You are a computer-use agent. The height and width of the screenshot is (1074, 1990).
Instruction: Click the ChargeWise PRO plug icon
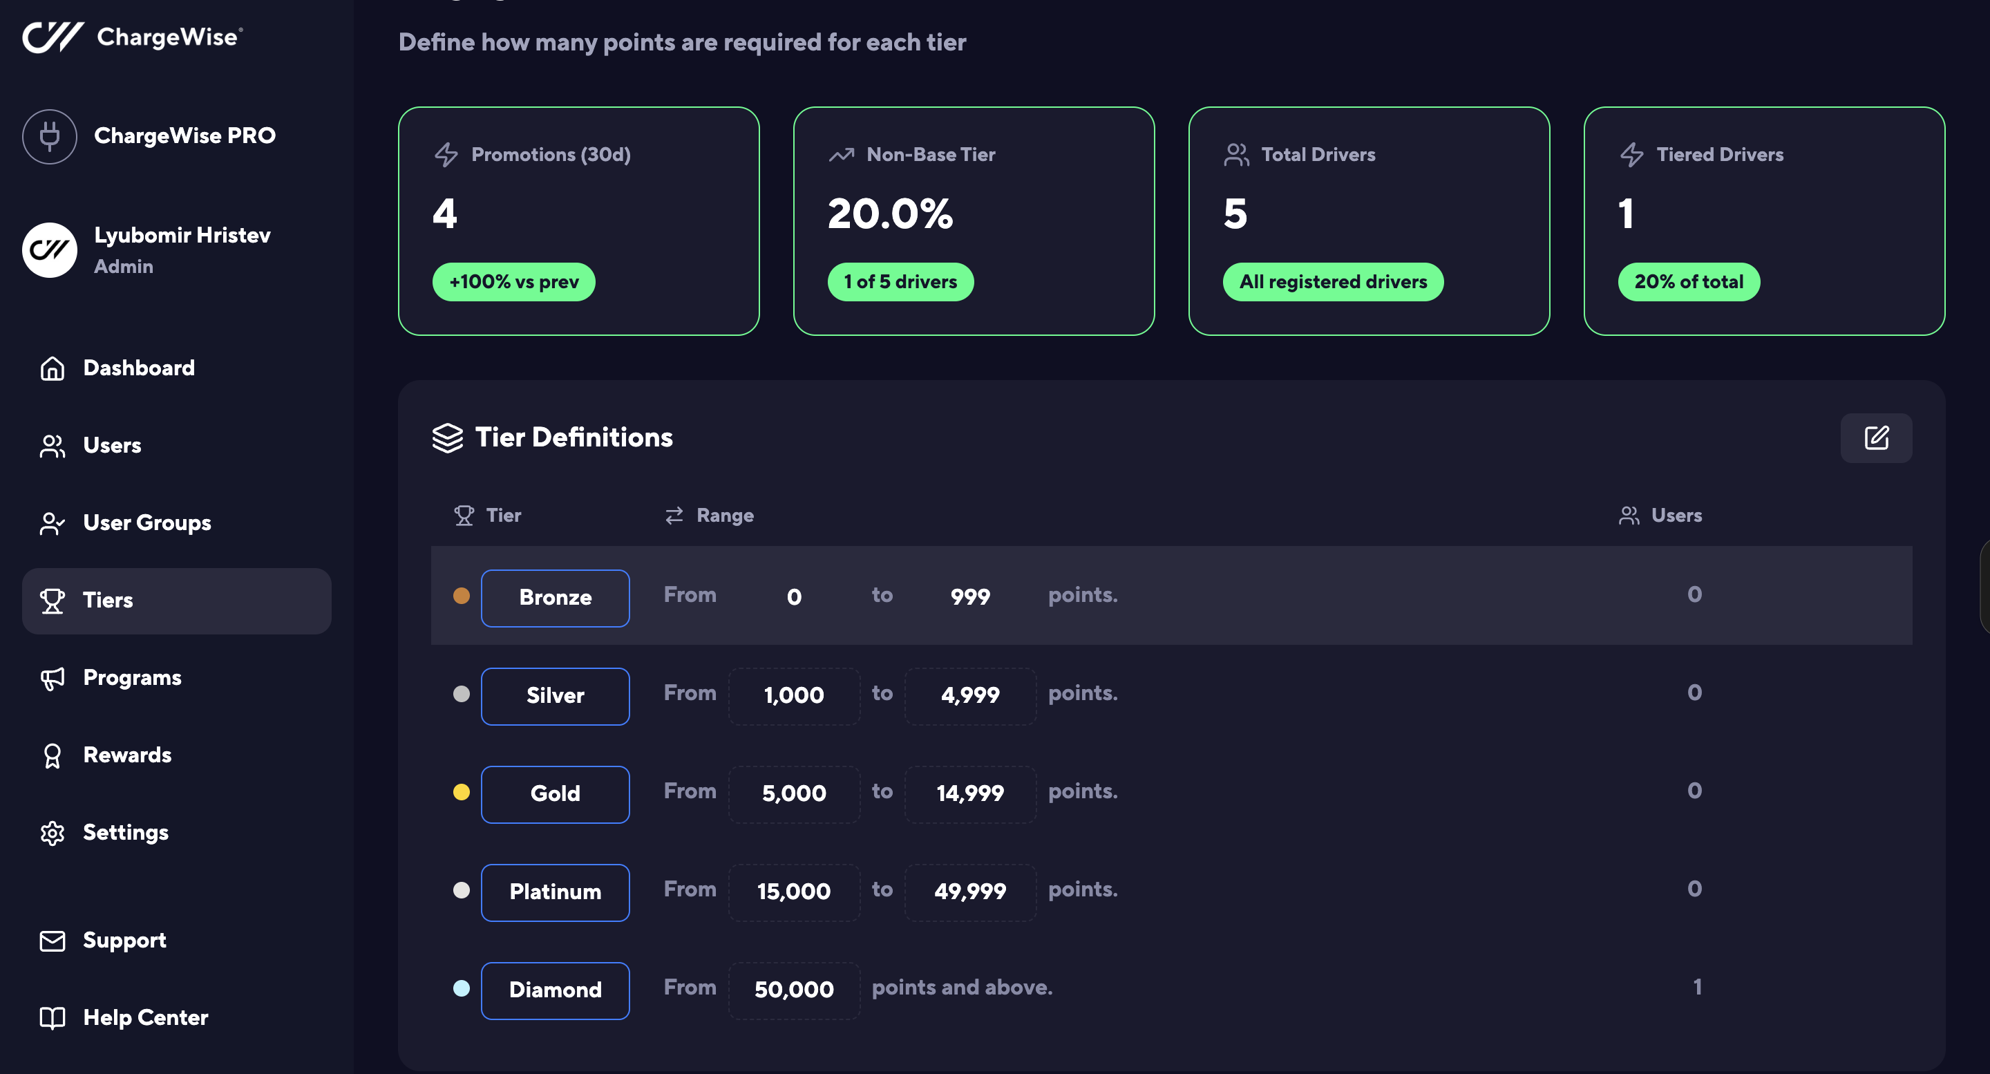click(50, 136)
